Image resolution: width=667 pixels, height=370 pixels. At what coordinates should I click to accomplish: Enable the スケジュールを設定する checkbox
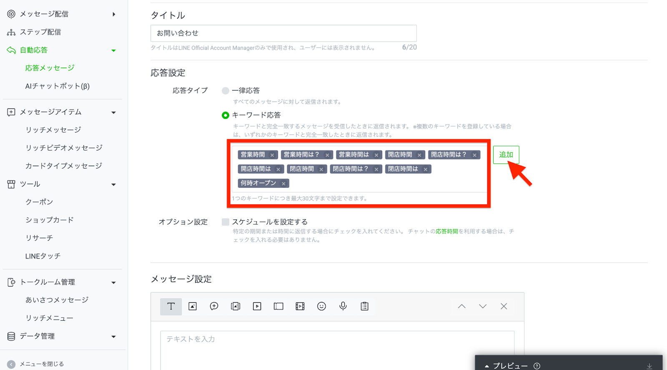(x=226, y=222)
